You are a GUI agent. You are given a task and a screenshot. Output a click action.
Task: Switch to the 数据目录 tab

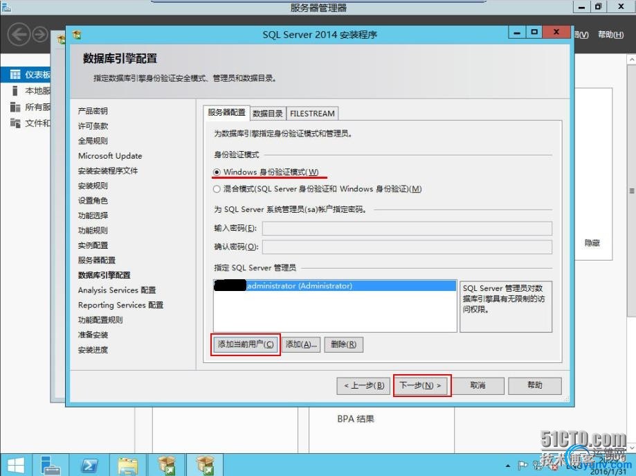(x=267, y=114)
